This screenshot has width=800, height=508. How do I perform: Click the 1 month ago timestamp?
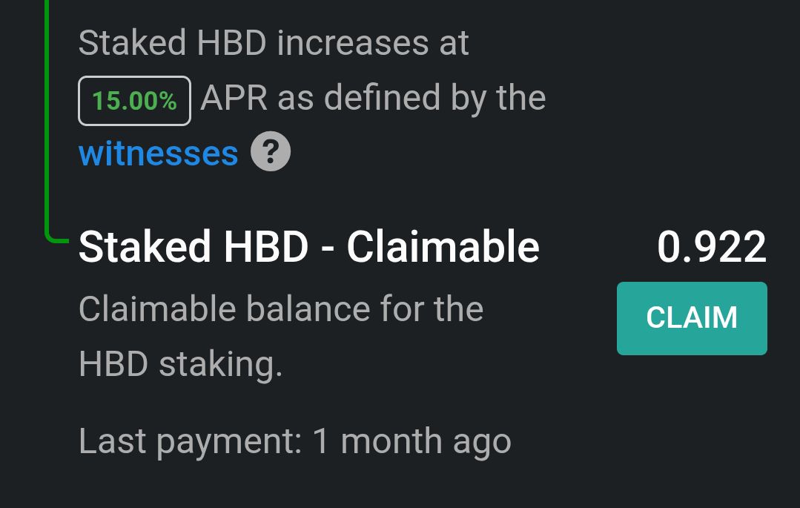coord(411,442)
